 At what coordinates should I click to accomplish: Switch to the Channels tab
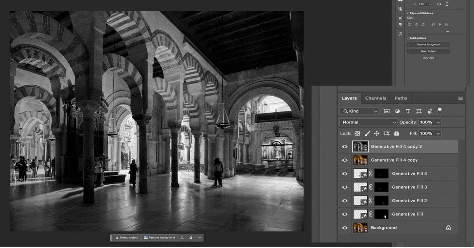[x=375, y=98]
